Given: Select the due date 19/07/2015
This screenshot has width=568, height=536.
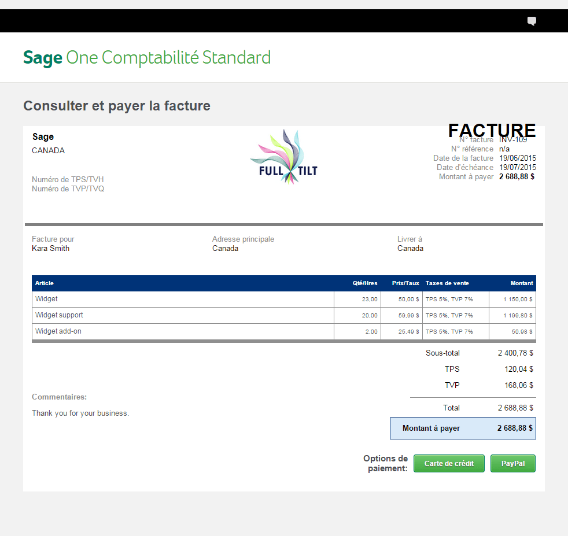Looking at the screenshot, I should [x=518, y=167].
